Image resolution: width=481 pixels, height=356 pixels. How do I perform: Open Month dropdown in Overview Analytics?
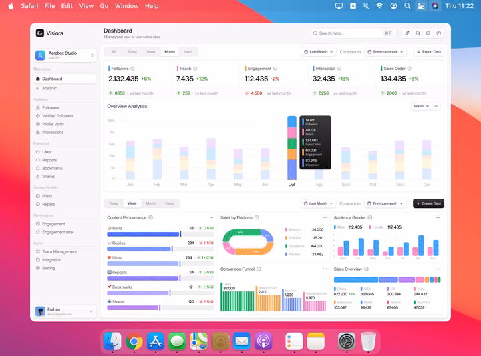(x=421, y=106)
